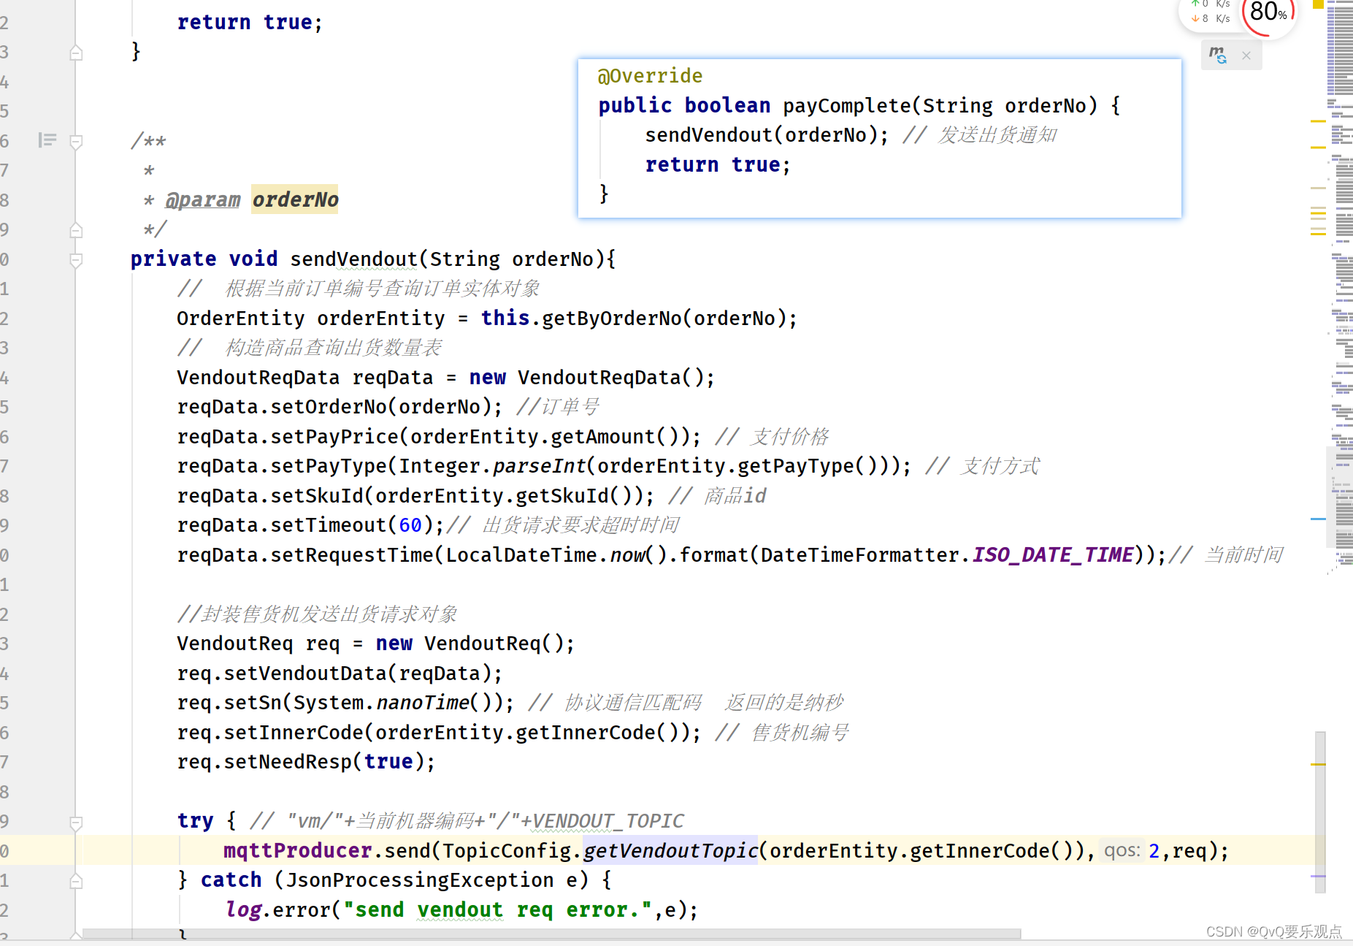The width and height of the screenshot is (1353, 946).
Task: Click the blue marker in the error stripe
Action: 1318,519
